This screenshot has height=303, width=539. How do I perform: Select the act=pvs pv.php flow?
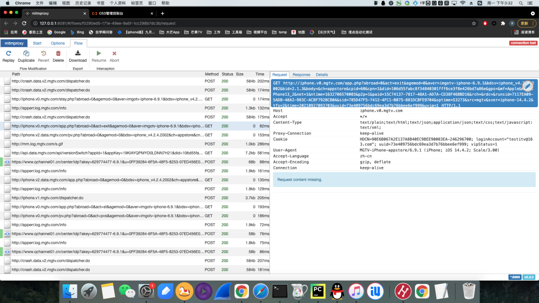[x=135, y=216]
